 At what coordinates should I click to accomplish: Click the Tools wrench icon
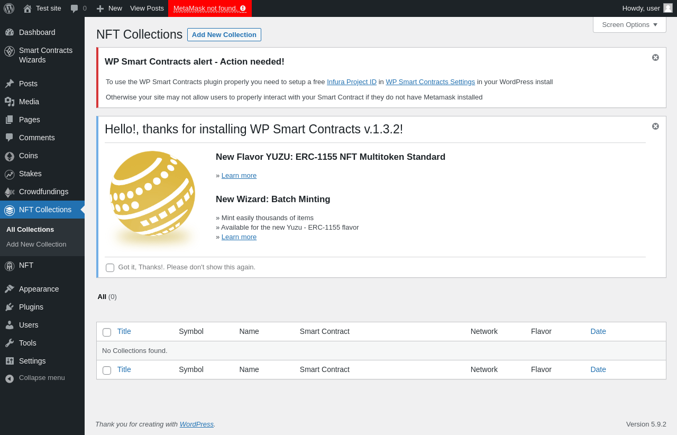click(x=10, y=343)
